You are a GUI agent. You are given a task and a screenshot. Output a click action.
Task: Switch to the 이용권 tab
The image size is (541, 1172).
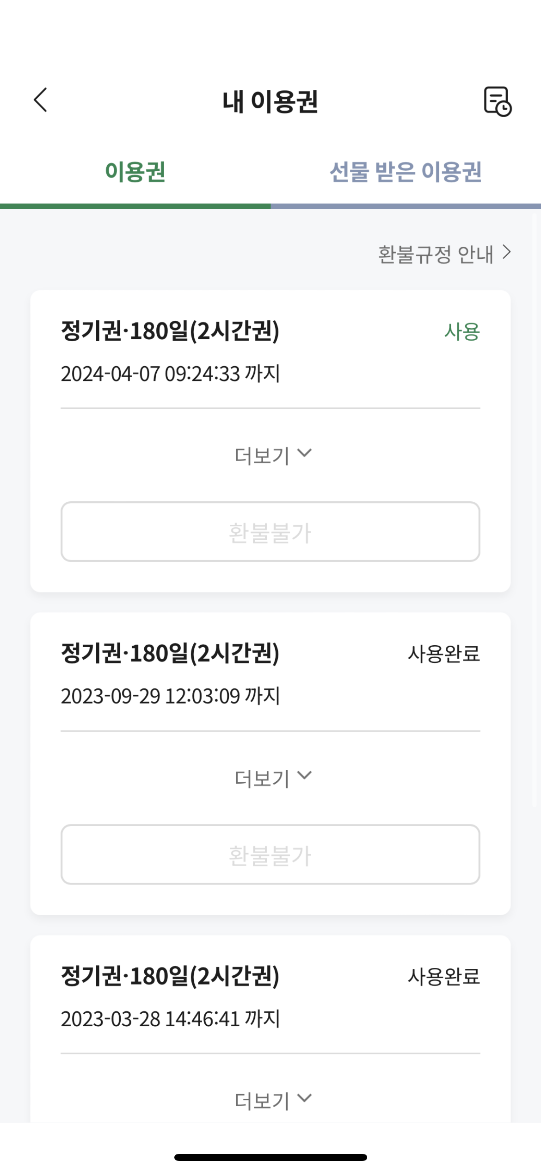click(x=135, y=172)
